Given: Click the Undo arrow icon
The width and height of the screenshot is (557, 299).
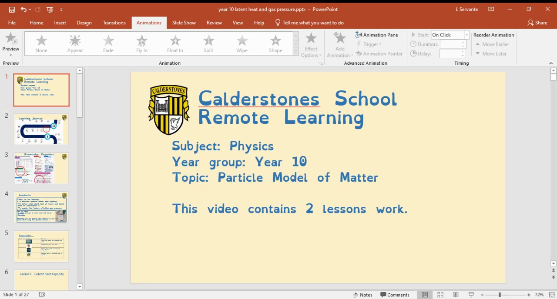Looking at the screenshot, I should (23, 9).
